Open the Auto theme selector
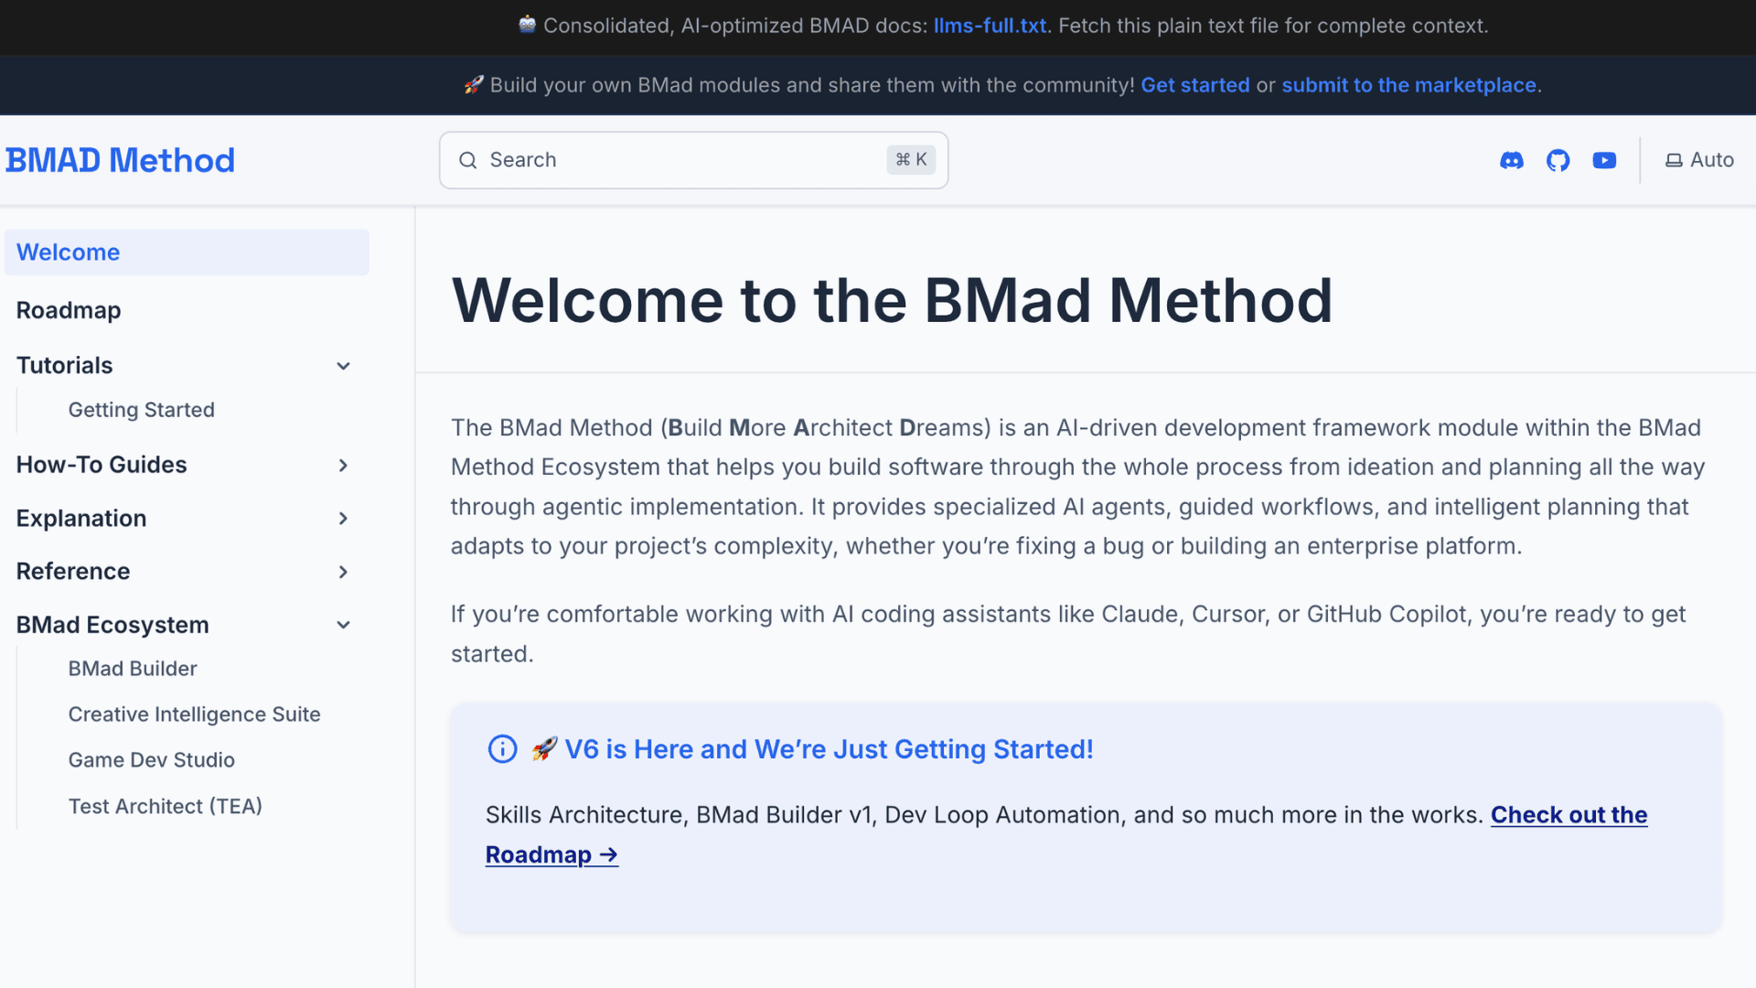This screenshot has width=1756, height=988. click(x=1699, y=160)
